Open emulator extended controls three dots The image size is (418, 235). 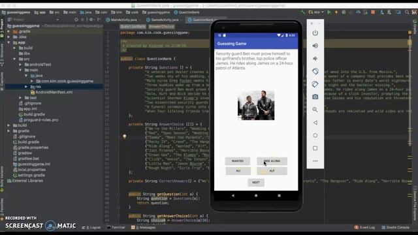[x=315, y=161]
